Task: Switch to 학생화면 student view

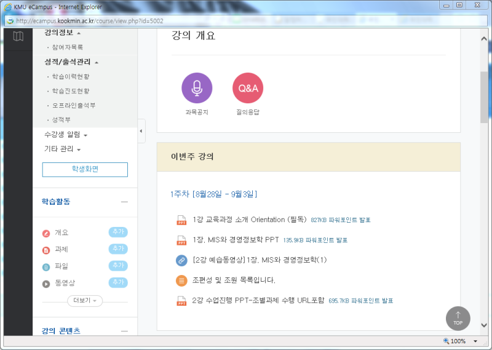Action: tap(85, 170)
